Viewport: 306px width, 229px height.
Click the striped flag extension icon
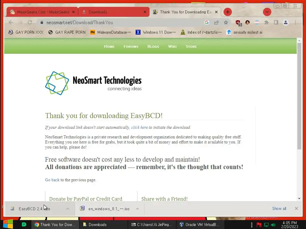pos(257,22)
